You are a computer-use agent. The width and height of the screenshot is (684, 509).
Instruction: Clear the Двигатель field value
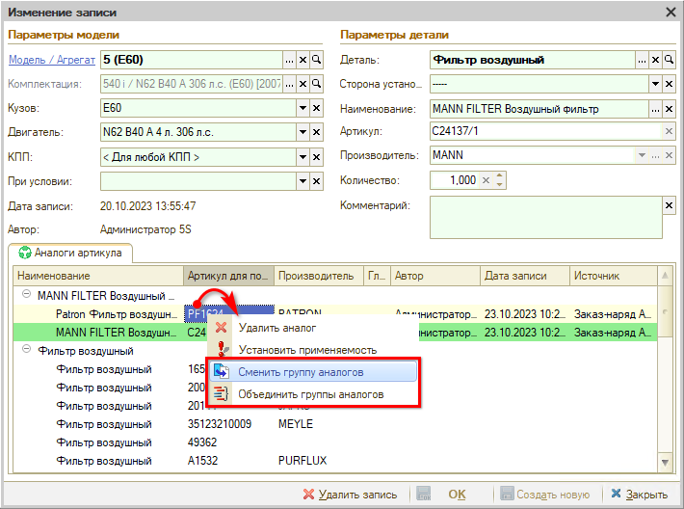316,132
